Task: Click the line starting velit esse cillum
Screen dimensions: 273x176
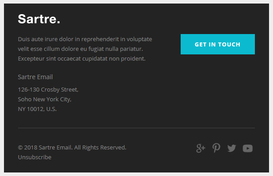Action: click(x=80, y=49)
